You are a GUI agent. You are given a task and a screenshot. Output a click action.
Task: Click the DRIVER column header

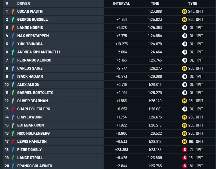[x=24, y=3]
